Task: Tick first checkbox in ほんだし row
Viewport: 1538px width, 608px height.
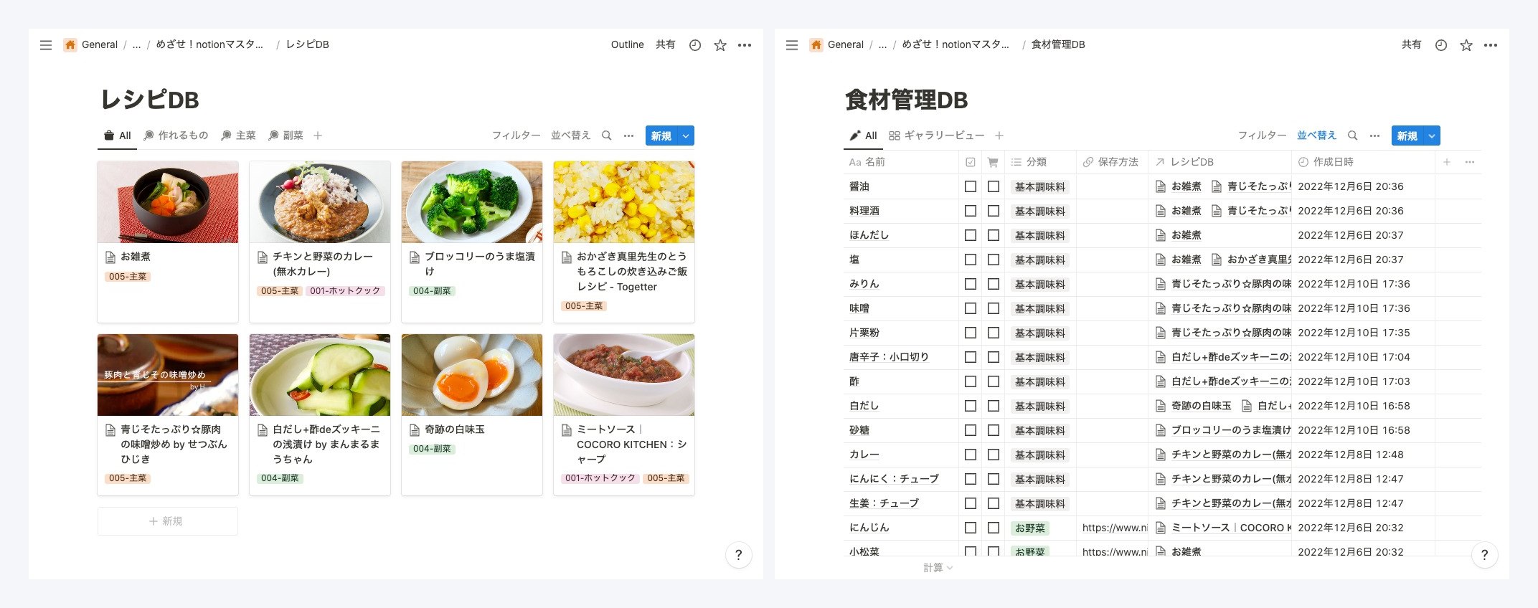Action: 971,235
